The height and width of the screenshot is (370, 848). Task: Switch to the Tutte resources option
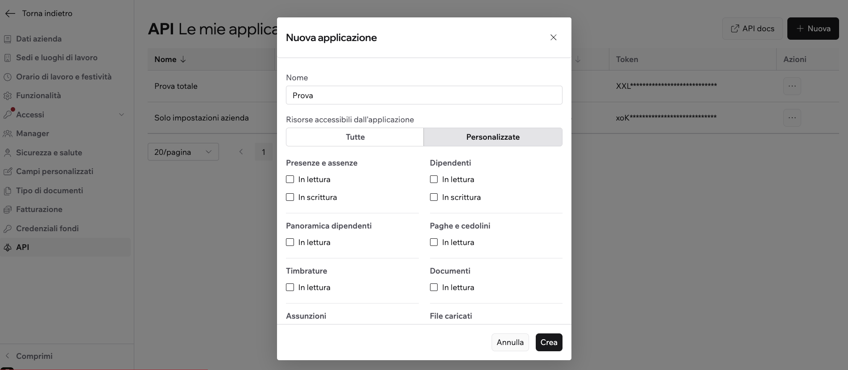click(x=355, y=137)
